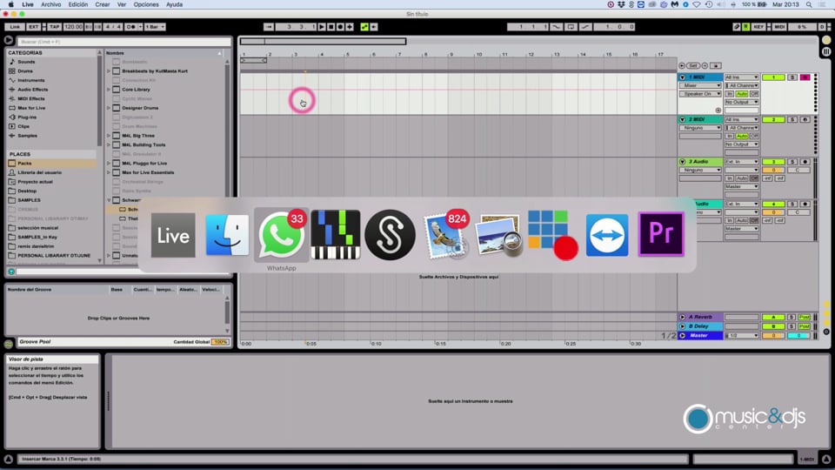
Task: Click the Arrangement Record button
Action: point(340,27)
